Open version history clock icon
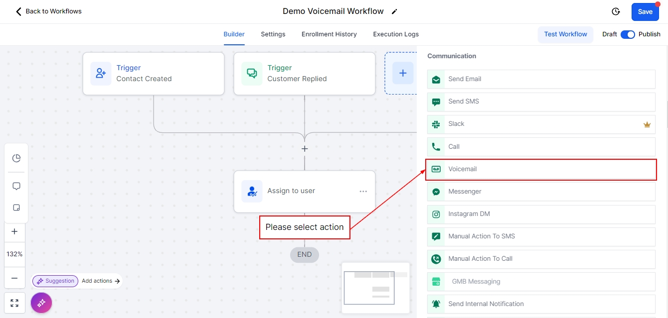The height and width of the screenshot is (318, 668). coord(616,11)
